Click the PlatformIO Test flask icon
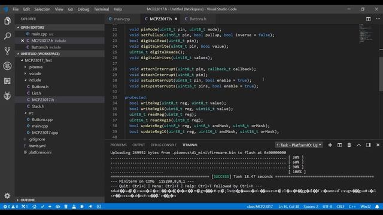Image resolution: width=383 pixels, height=215 pixels. click(74, 207)
